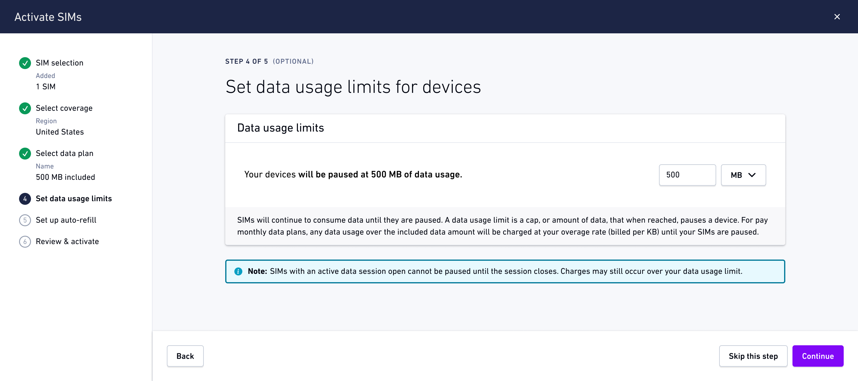Click the 'Region' label under Select coverage
This screenshot has width=858, height=381.
click(46, 121)
